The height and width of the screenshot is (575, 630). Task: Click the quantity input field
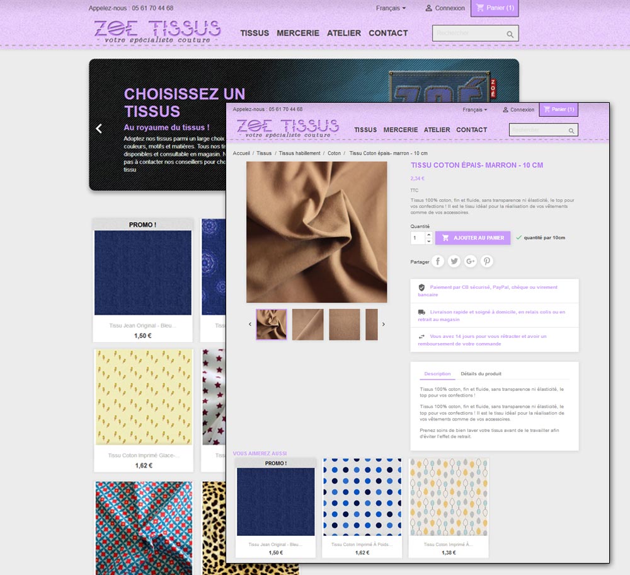click(x=418, y=238)
